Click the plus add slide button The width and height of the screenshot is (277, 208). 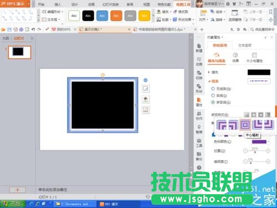18,190
